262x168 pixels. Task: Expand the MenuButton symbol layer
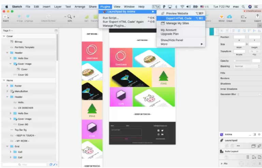click(x=7, y=92)
